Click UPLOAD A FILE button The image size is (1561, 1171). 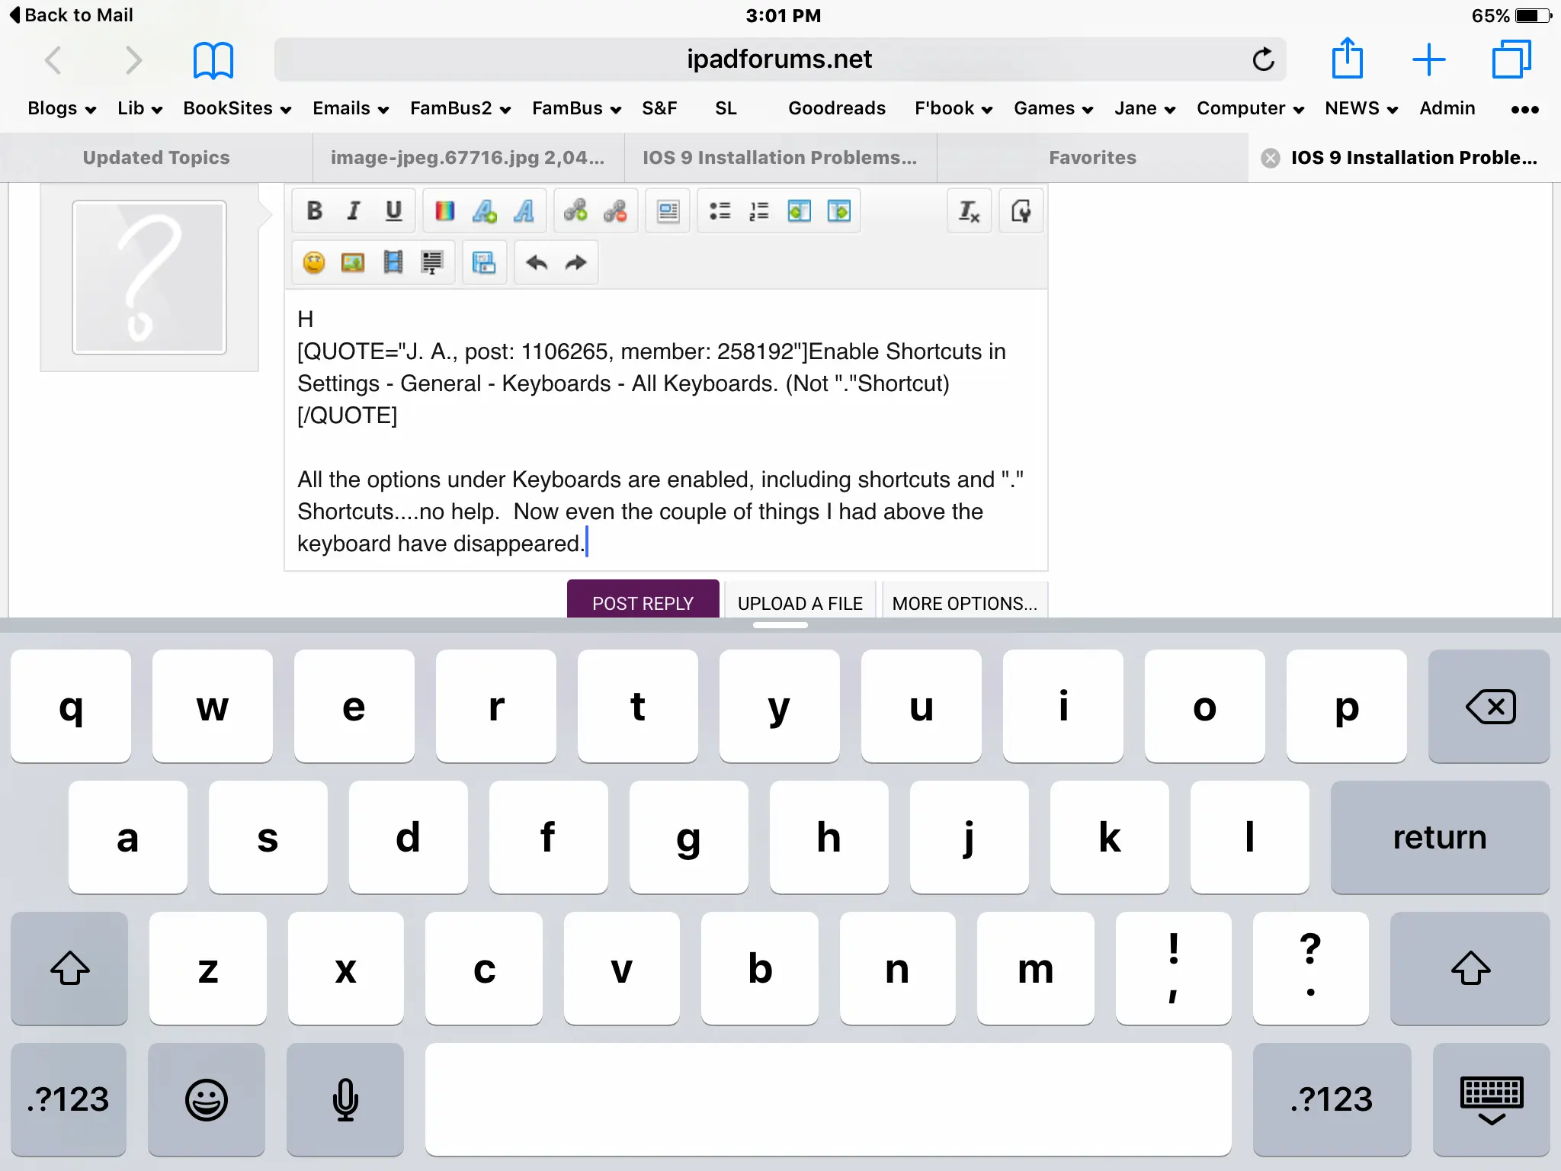click(x=800, y=603)
